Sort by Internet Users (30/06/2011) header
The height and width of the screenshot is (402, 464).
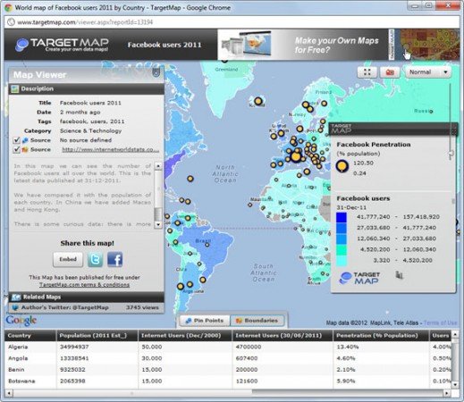[283, 336]
